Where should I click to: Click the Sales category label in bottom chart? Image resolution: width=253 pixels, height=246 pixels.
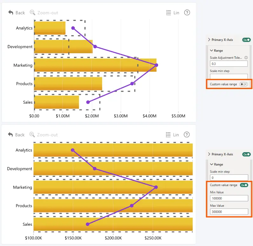pyautogui.click(x=27, y=224)
